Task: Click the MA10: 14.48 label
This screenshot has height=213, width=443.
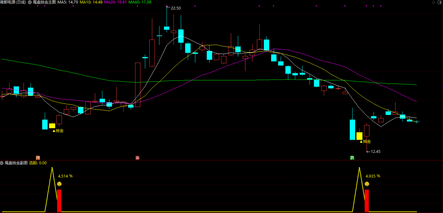Action: [x=91, y=2]
